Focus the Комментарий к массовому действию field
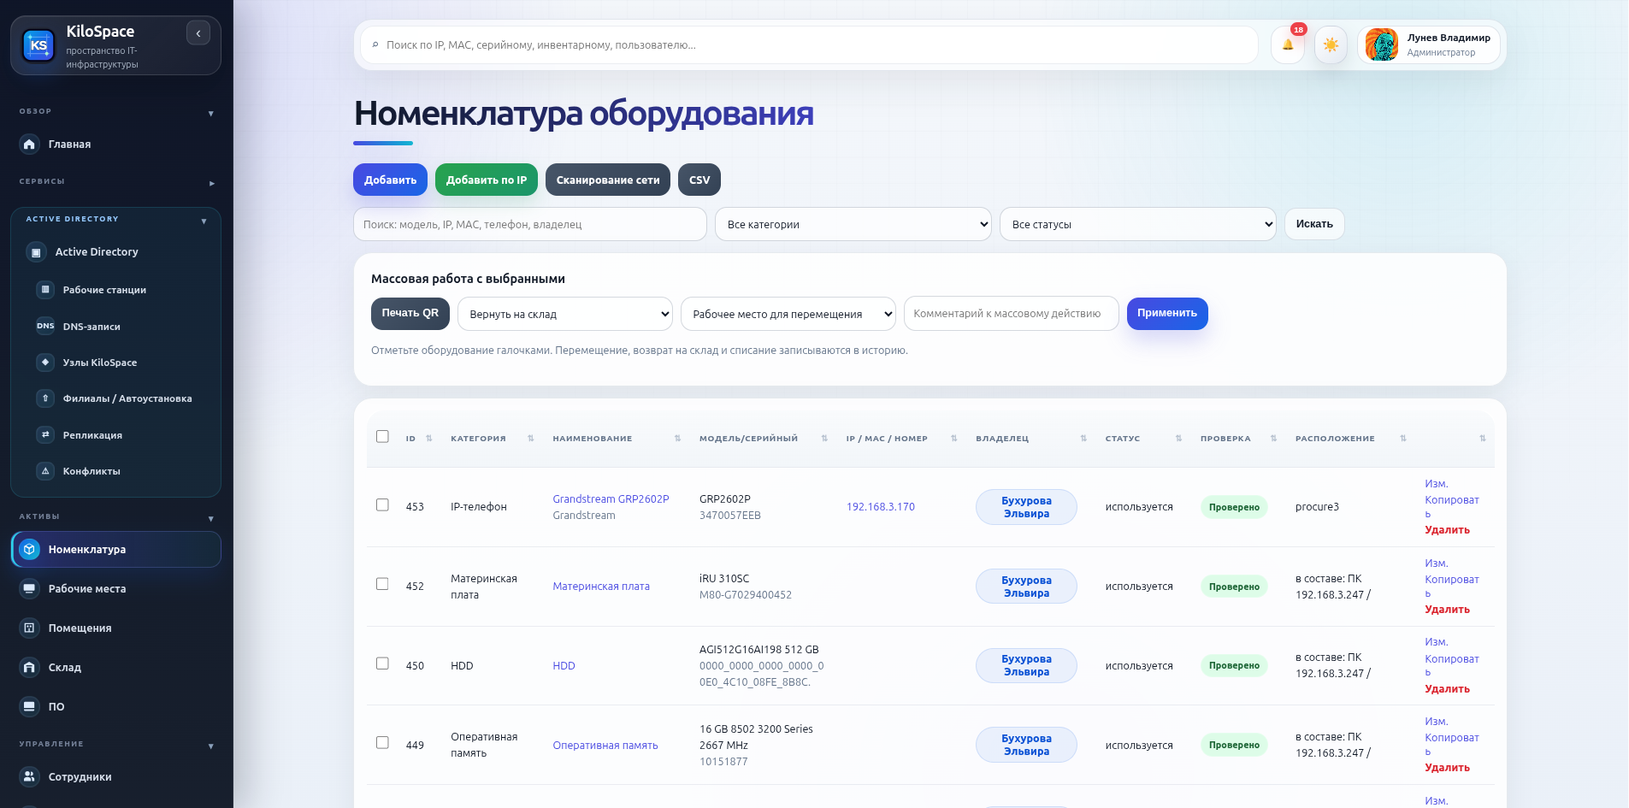 1012,314
